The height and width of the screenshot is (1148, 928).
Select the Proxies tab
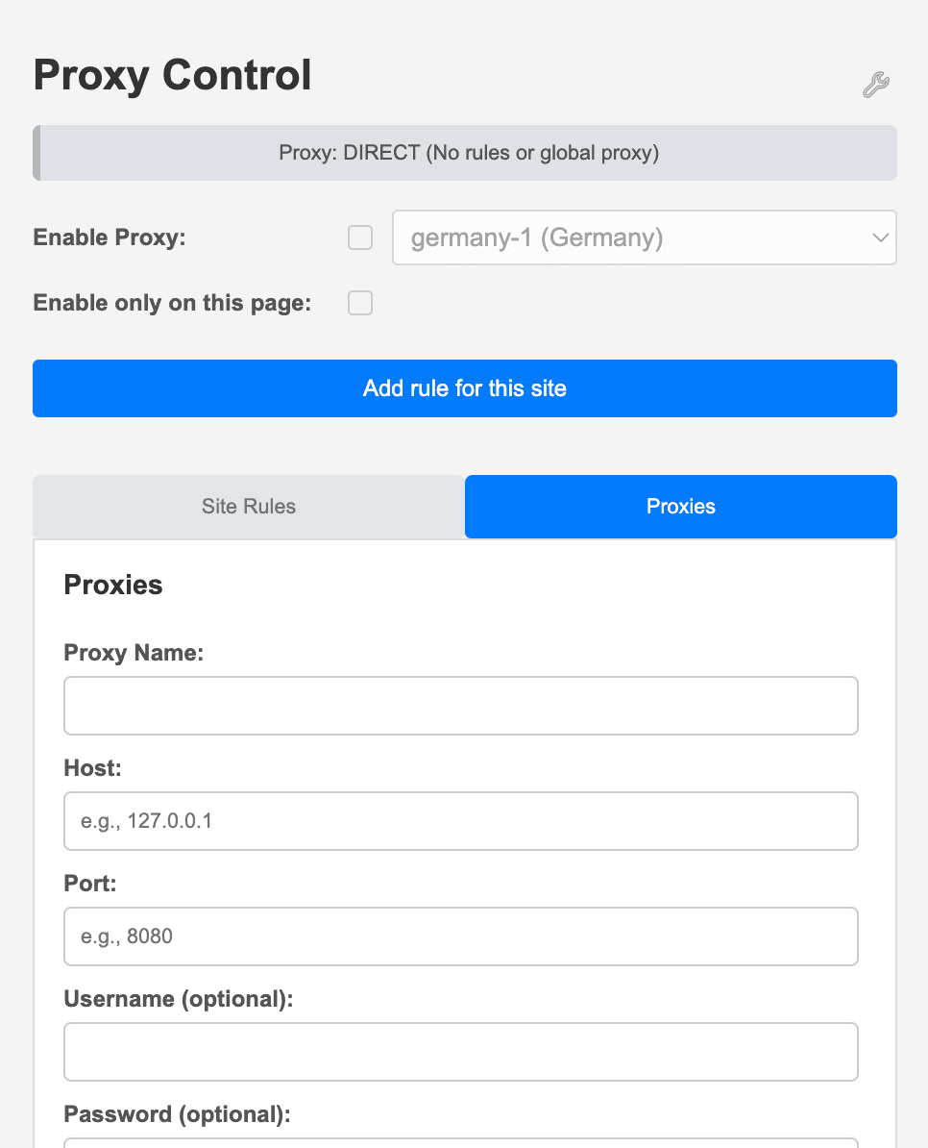click(x=680, y=507)
